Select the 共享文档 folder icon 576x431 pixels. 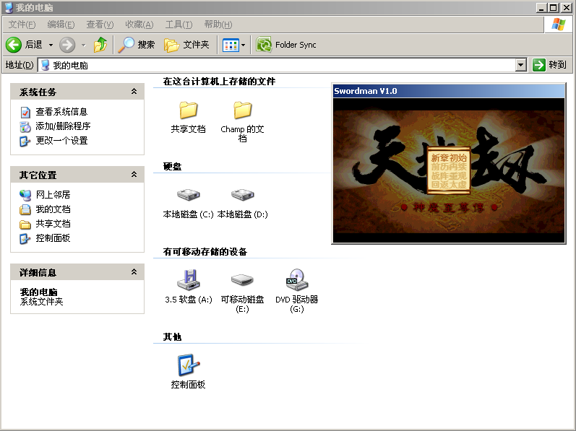[x=189, y=110]
